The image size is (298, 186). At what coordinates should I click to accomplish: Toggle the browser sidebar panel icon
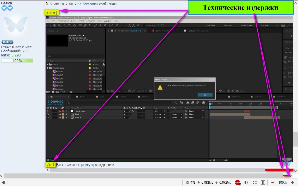[x=3, y=182]
